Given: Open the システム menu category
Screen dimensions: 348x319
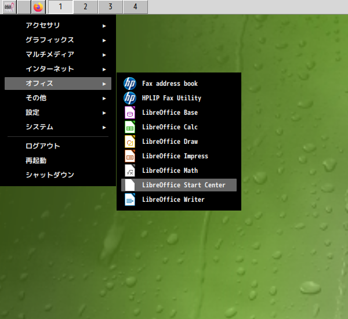Looking at the screenshot, I should pos(58,127).
